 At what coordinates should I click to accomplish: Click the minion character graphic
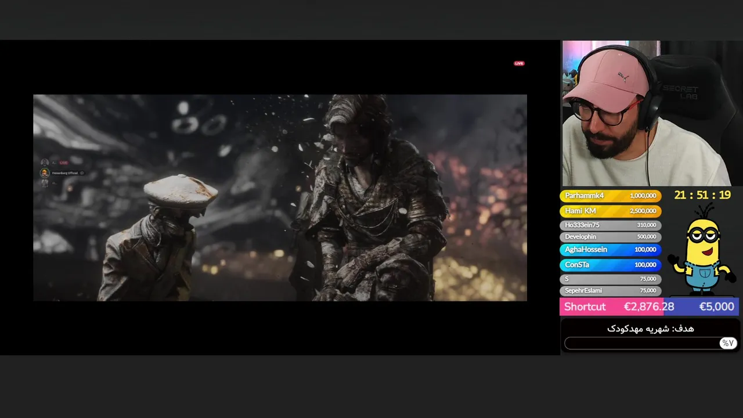click(701, 250)
